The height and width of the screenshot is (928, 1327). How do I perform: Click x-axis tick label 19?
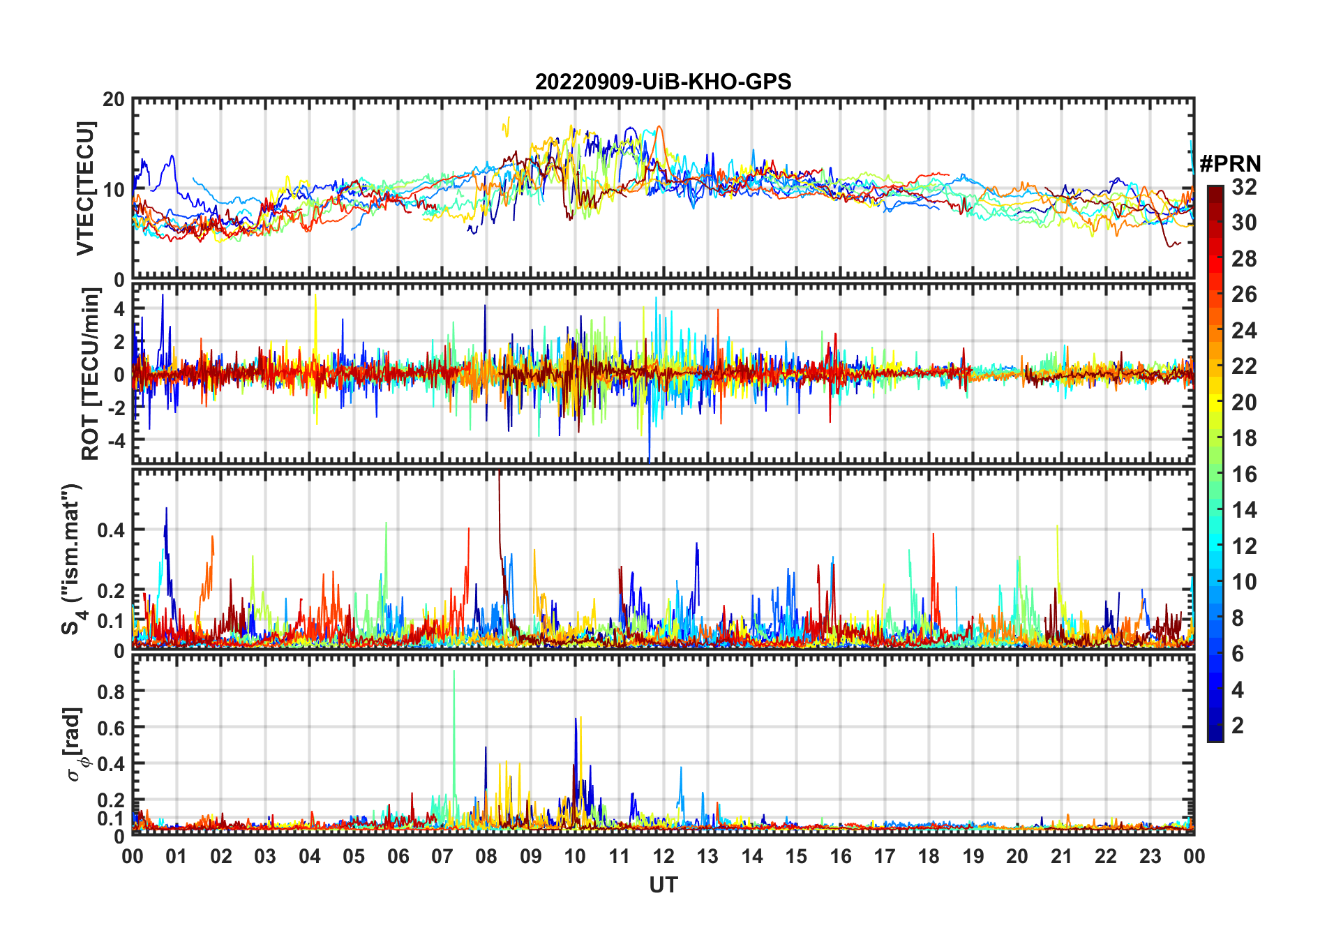973,856
